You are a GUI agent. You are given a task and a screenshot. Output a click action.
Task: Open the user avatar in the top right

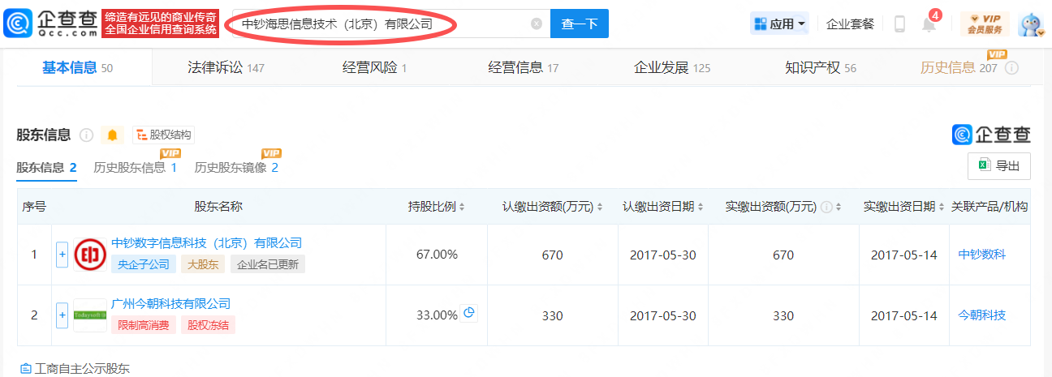click(1030, 24)
